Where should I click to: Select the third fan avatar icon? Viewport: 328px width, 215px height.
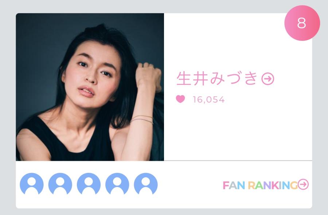pyautogui.click(x=89, y=184)
